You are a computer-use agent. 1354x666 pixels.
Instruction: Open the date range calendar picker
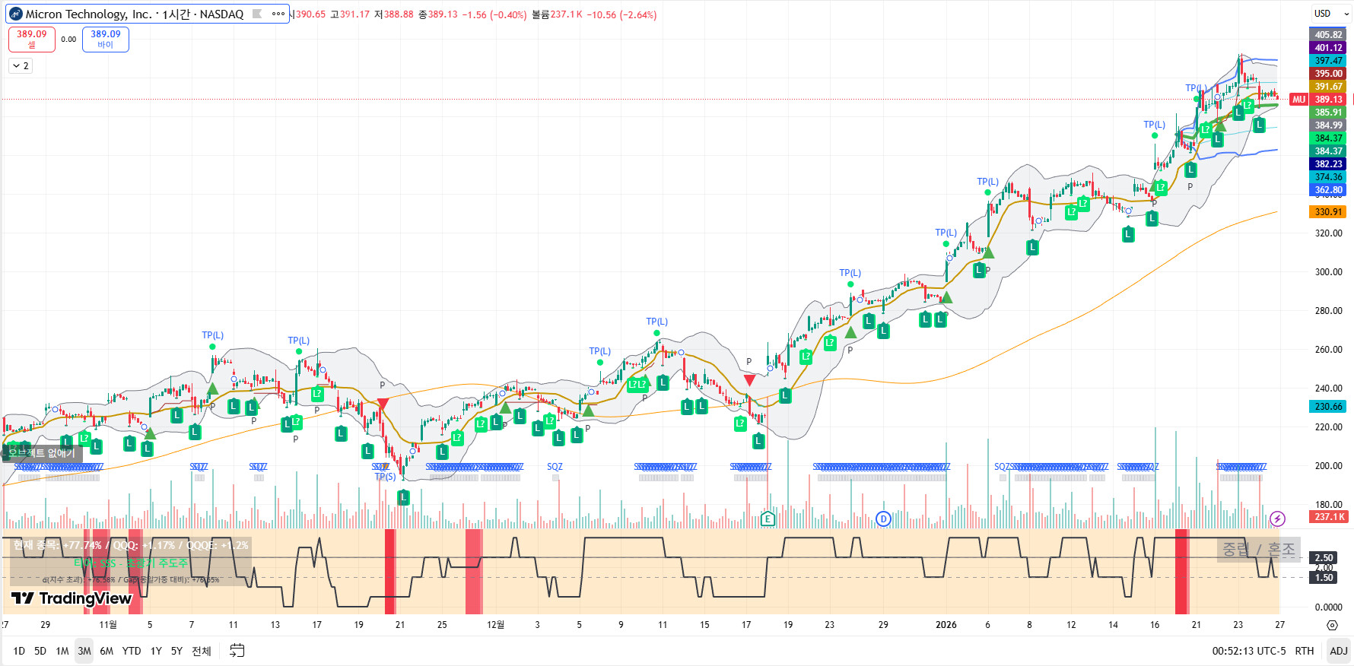(237, 651)
